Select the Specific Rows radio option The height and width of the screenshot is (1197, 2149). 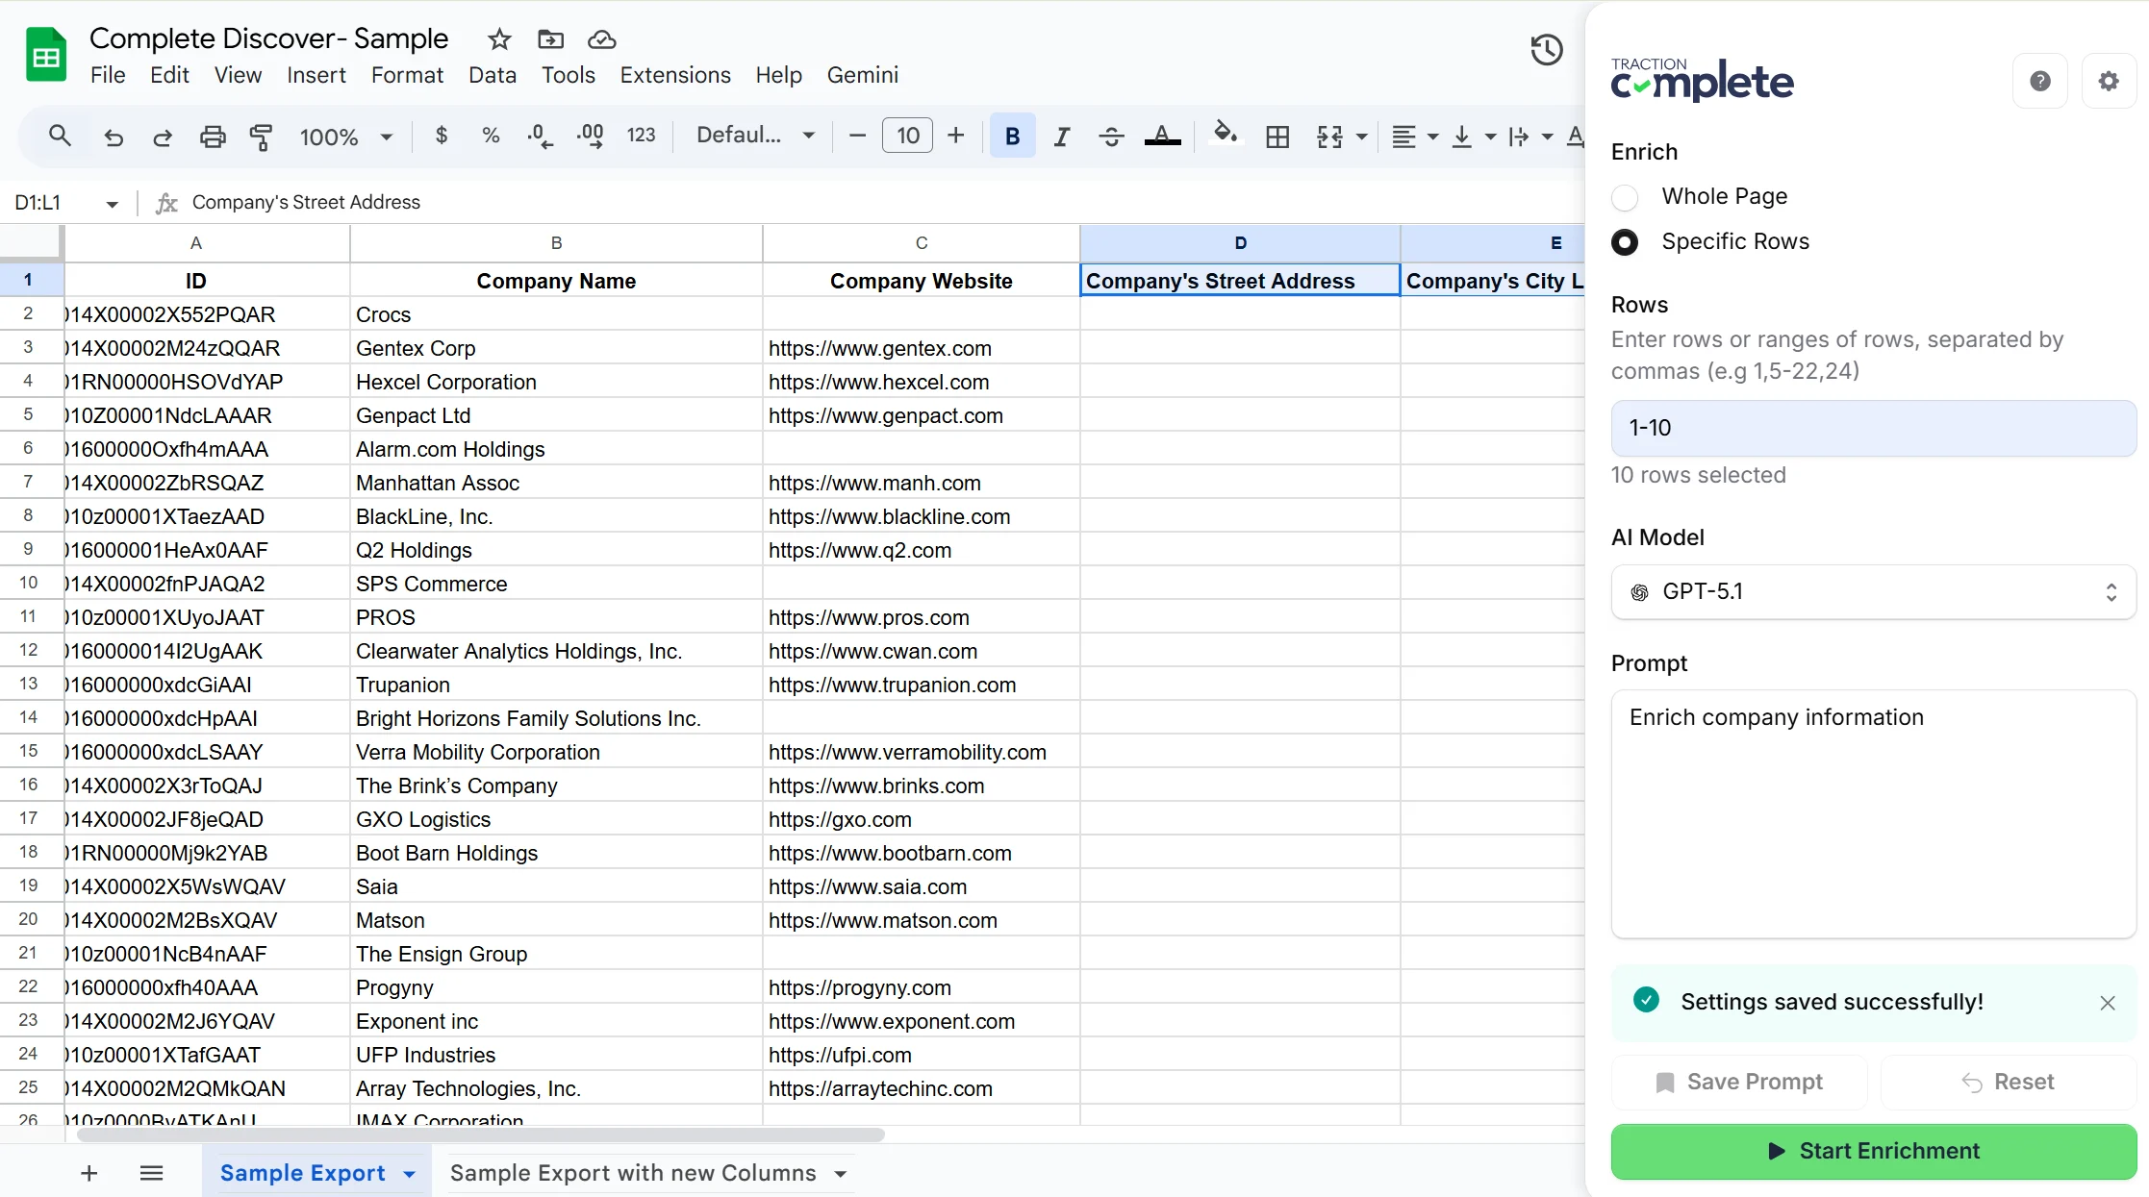pos(1625,242)
